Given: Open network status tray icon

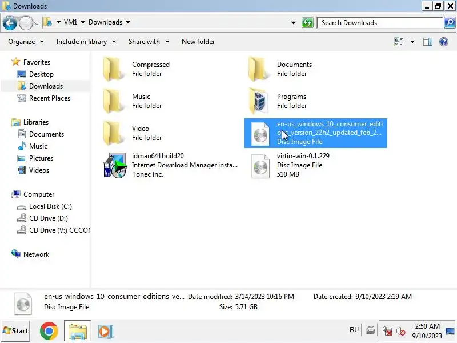Looking at the screenshot, I should click(387, 331).
